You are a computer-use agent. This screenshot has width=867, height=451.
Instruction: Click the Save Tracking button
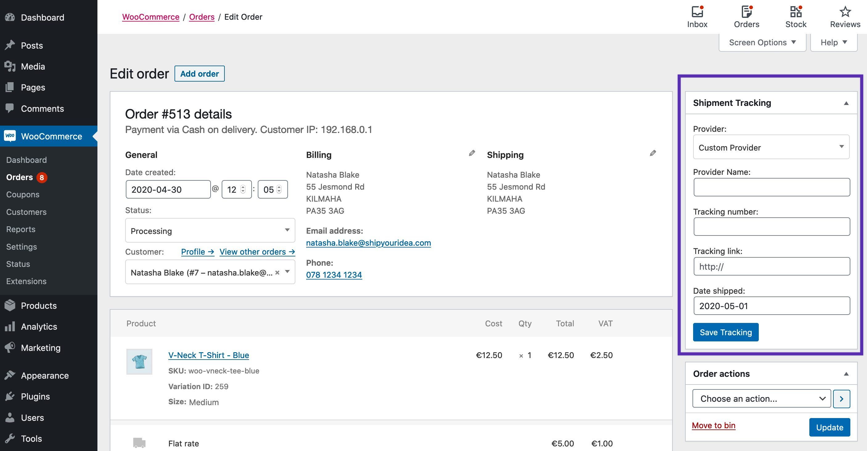(726, 332)
